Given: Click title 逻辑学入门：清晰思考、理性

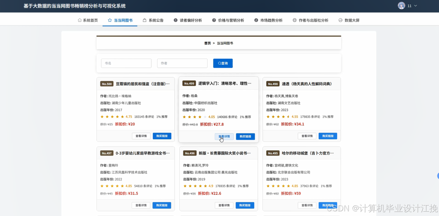Looking at the screenshot, I should point(225,83).
